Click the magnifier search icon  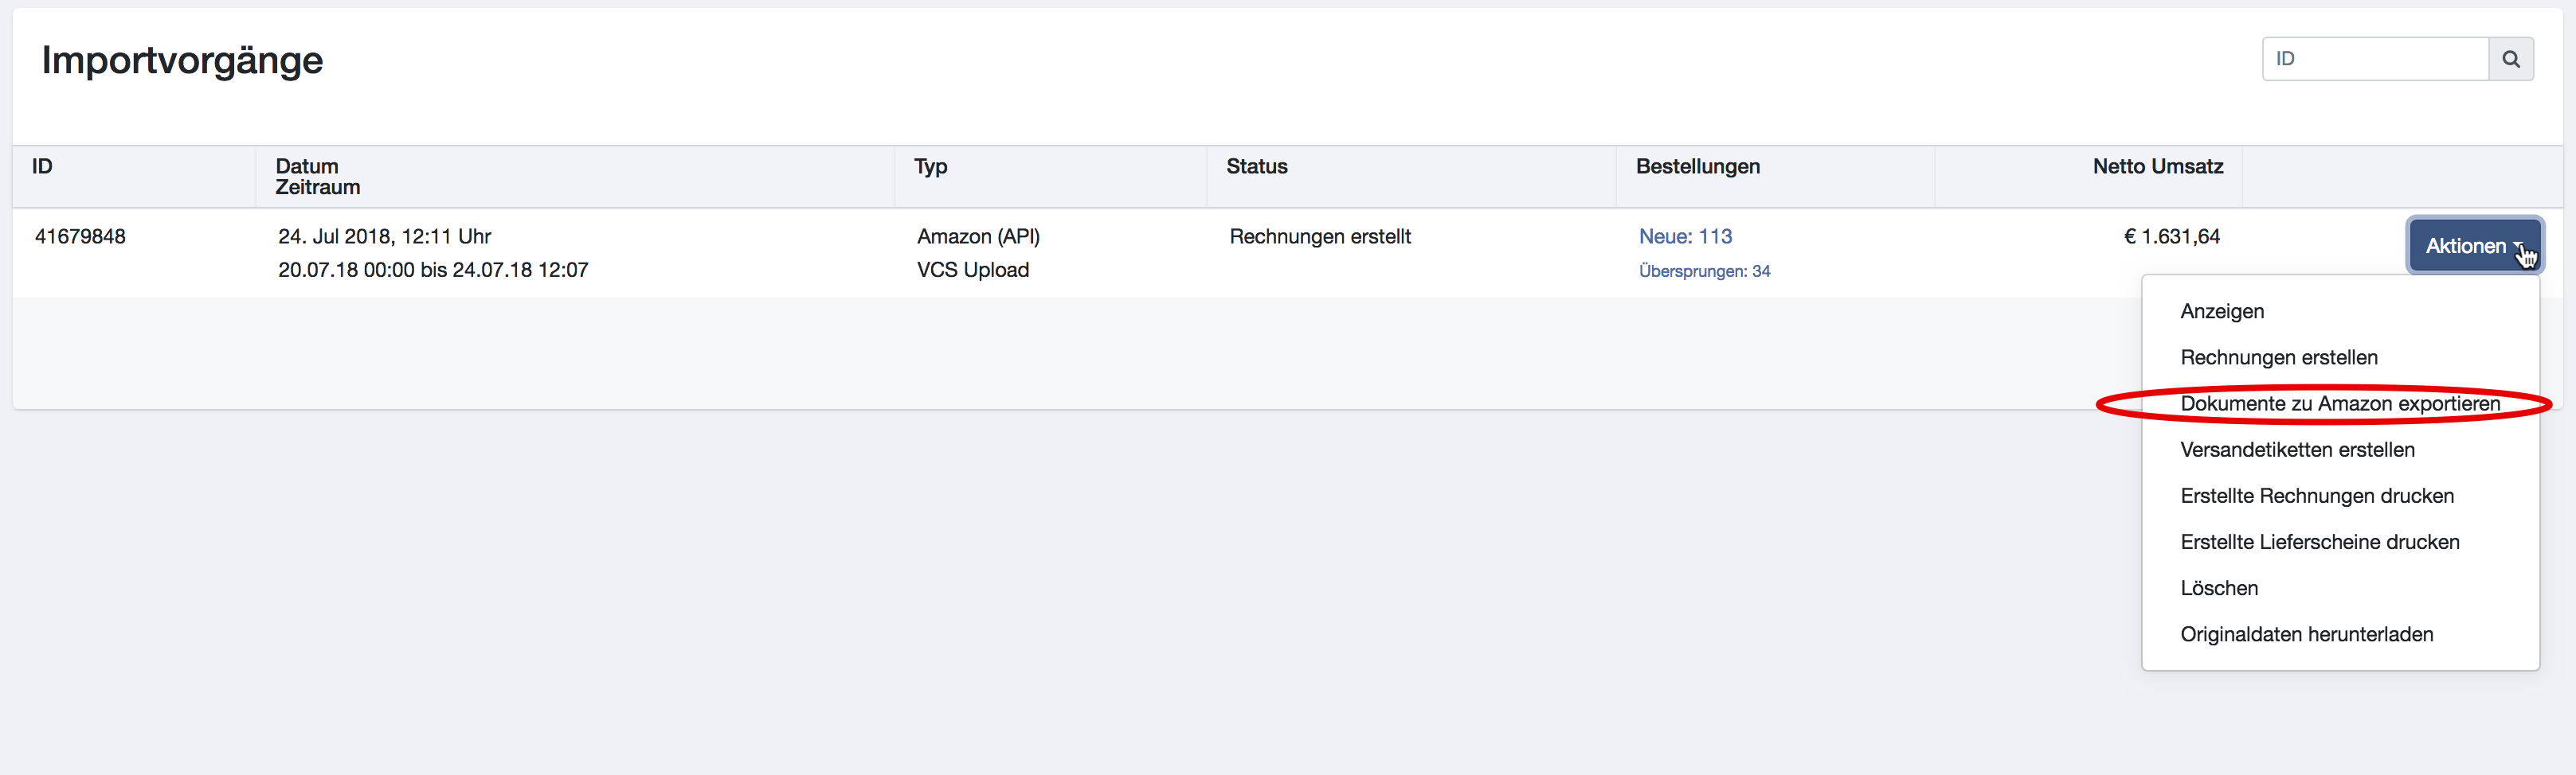pyautogui.click(x=2510, y=59)
